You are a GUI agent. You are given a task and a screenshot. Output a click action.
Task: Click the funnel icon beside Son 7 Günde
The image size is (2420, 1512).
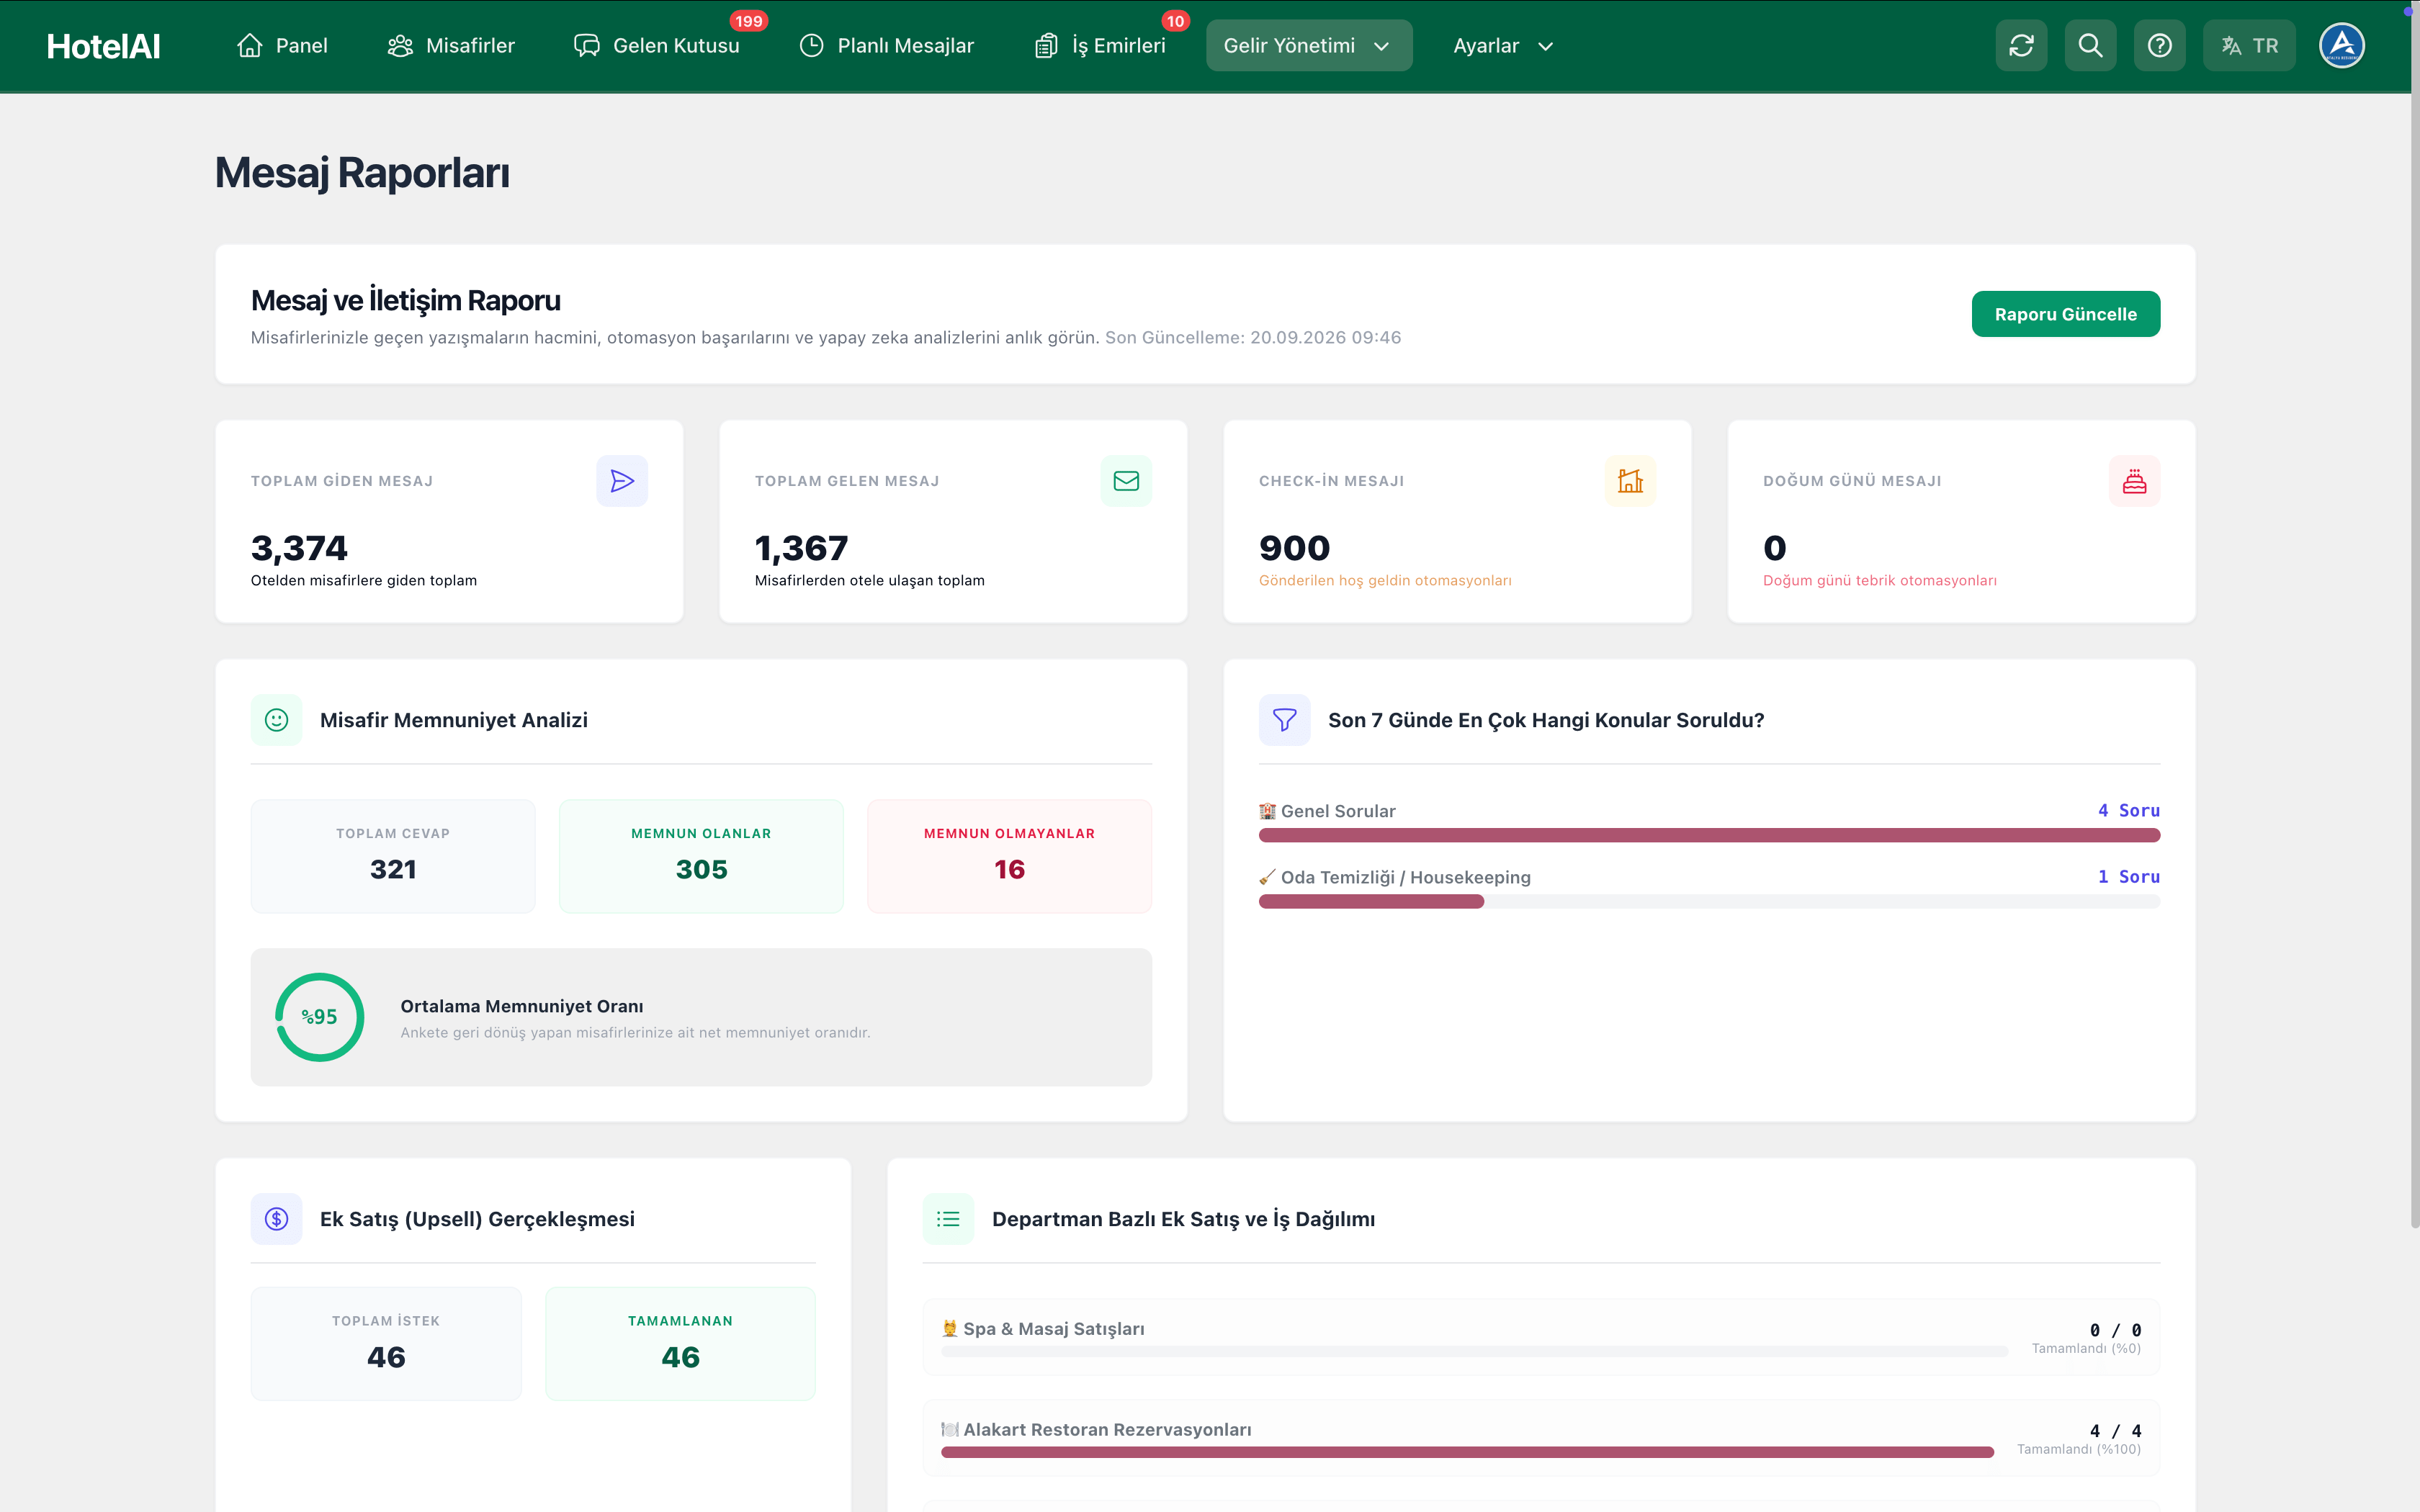[1284, 720]
